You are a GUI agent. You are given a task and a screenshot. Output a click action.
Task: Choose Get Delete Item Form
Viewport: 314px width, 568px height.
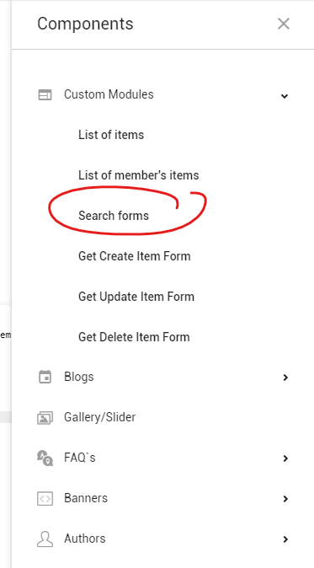point(134,337)
